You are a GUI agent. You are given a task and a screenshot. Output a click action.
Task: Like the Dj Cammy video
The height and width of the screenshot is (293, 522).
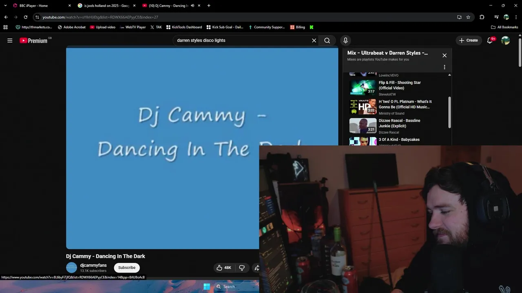224,267
